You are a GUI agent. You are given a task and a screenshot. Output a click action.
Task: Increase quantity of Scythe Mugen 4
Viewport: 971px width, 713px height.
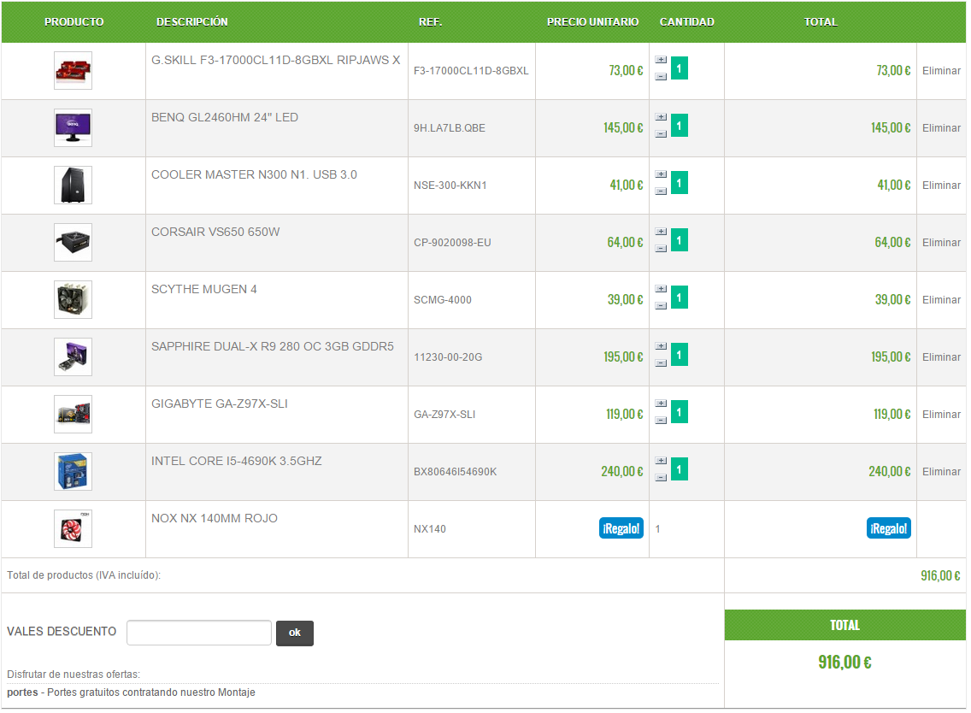661,289
